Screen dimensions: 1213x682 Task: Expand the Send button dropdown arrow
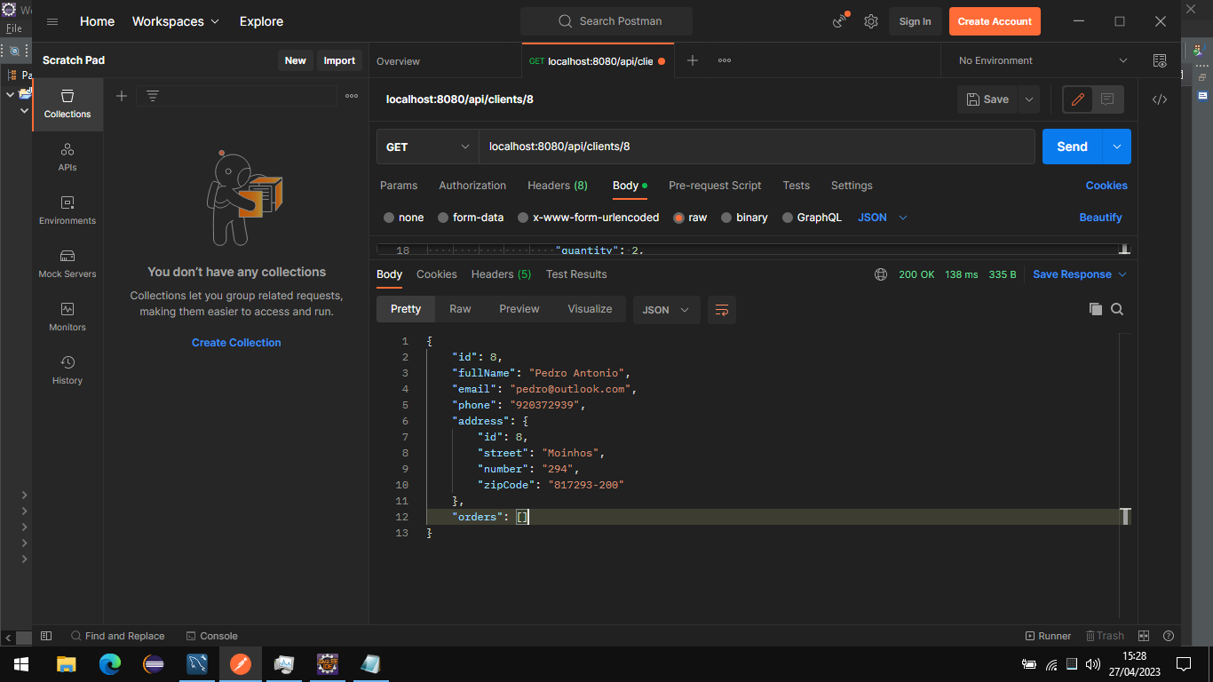[1116, 147]
